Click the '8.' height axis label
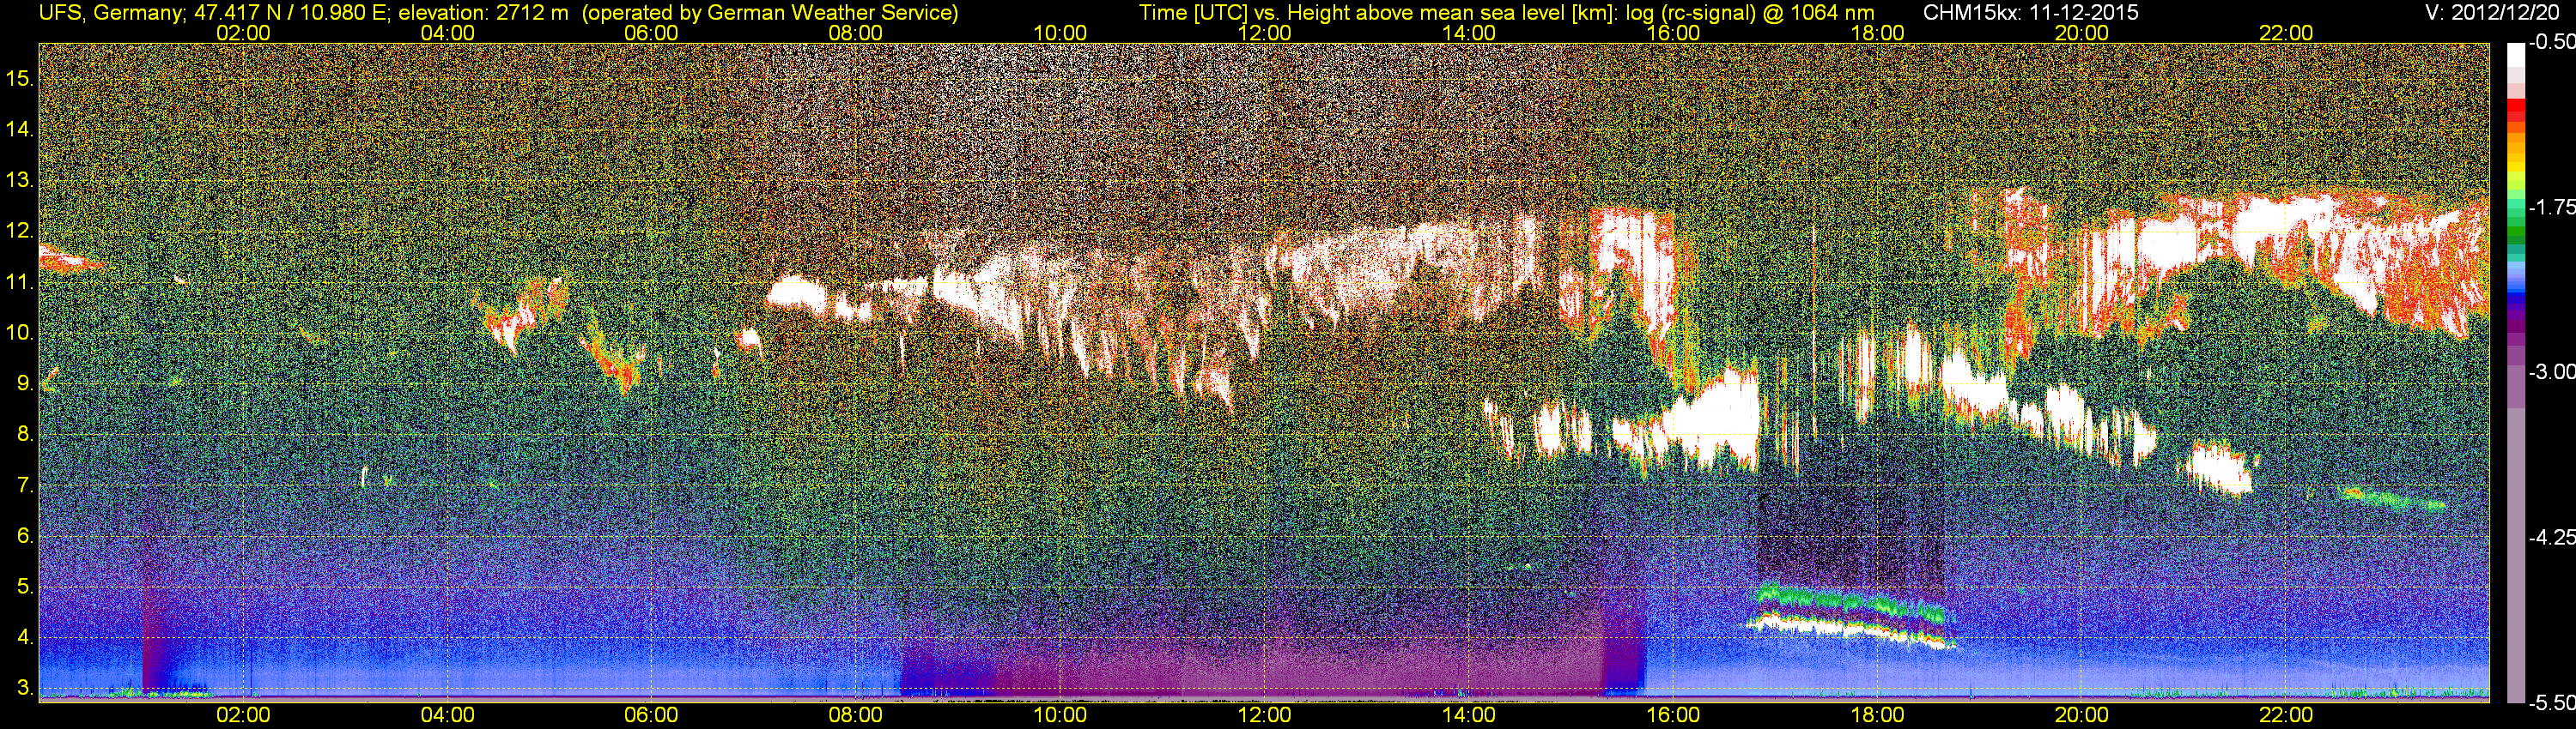 coord(25,435)
